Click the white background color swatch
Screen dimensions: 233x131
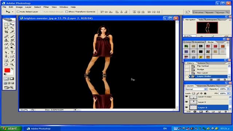12,73
